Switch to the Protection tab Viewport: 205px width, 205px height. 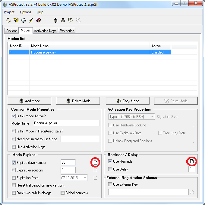coord(67,31)
